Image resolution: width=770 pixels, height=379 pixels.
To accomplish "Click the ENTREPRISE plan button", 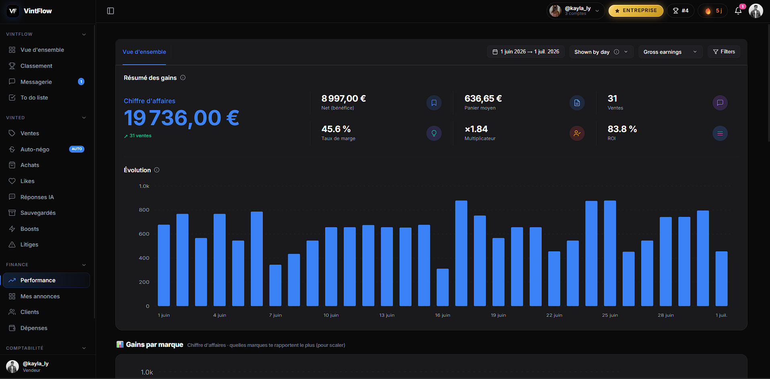I will [x=636, y=11].
